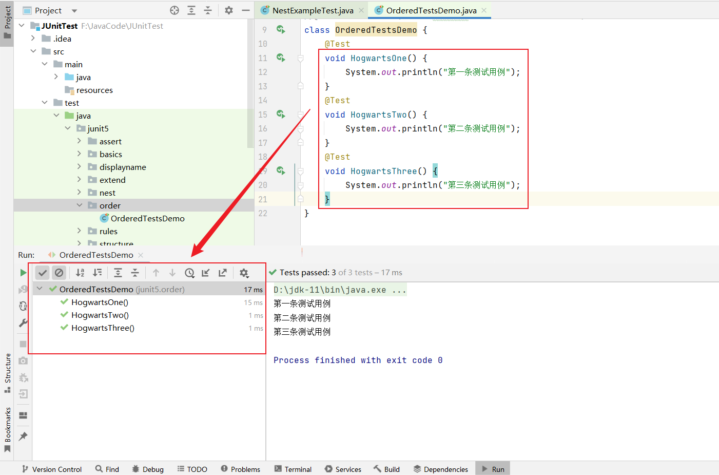This screenshot has height=475, width=719.
Task: Open Version Control tool window
Action: tap(52, 469)
